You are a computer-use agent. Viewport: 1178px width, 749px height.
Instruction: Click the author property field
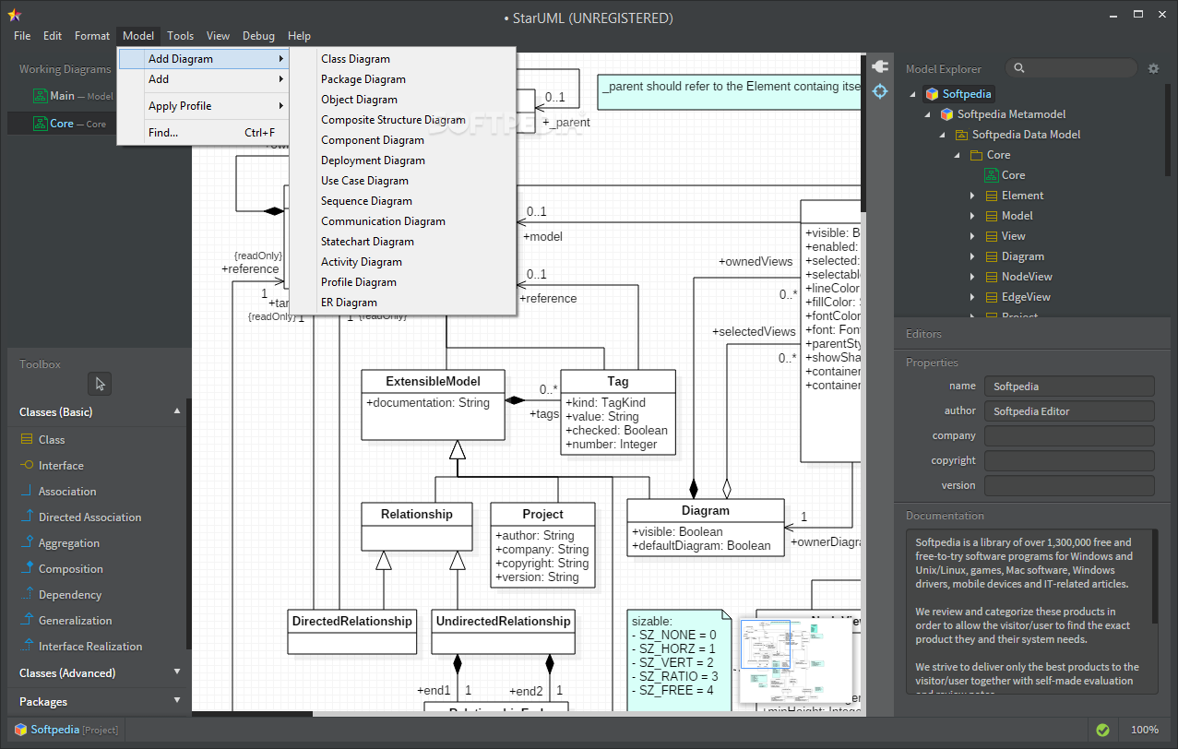pyautogui.click(x=1069, y=411)
